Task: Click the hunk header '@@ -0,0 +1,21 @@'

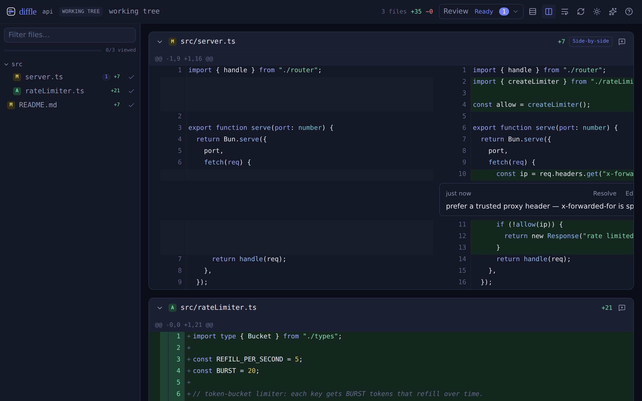Action: pyautogui.click(x=184, y=325)
